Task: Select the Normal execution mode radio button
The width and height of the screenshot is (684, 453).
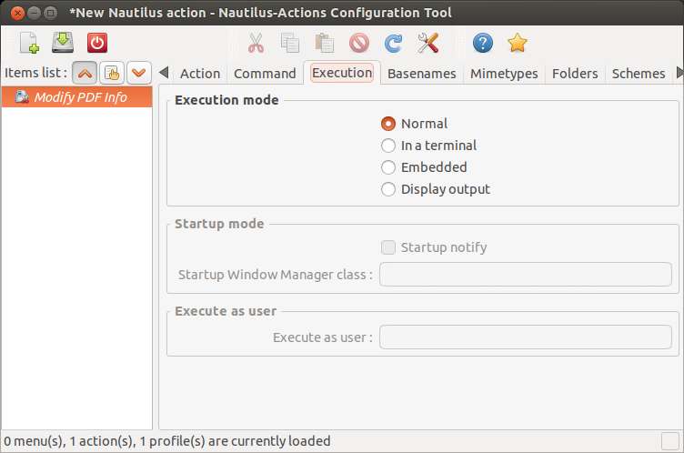Action: pos(388,124)
